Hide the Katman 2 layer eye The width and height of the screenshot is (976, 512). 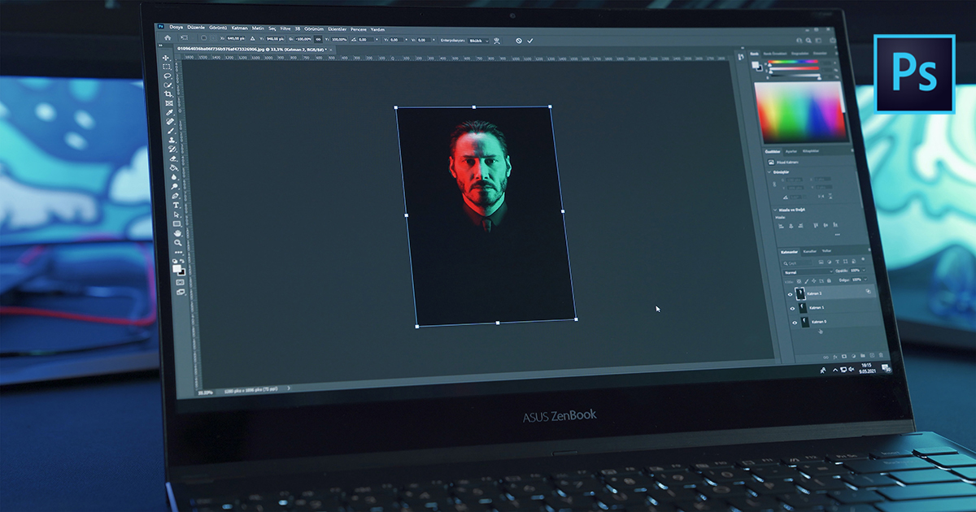[790, 294]
